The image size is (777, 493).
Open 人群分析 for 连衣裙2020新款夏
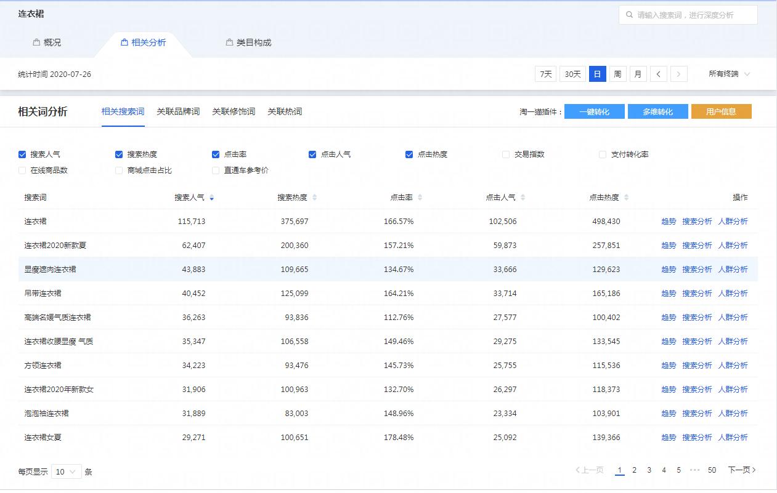(x=733, y=245)
